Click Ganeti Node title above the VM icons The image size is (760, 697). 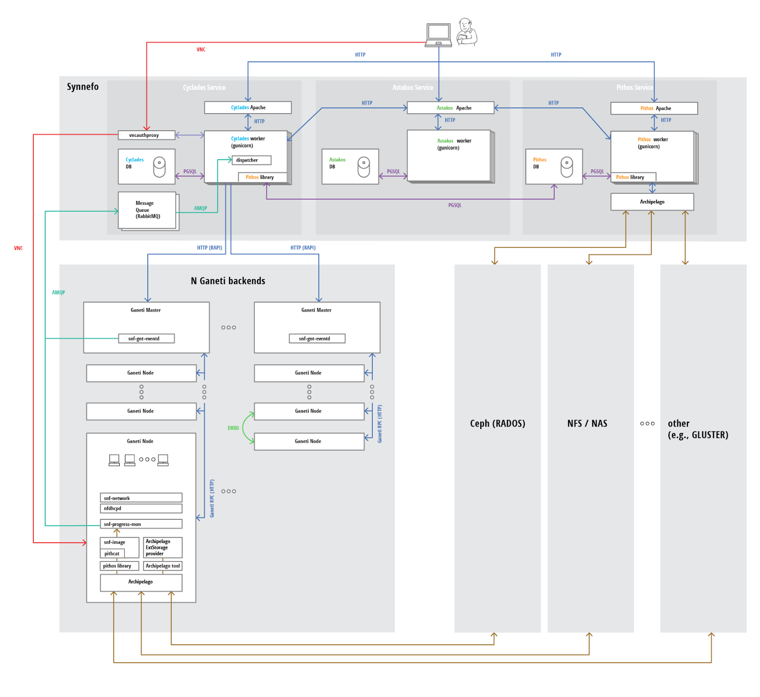(x=140, y=441)
